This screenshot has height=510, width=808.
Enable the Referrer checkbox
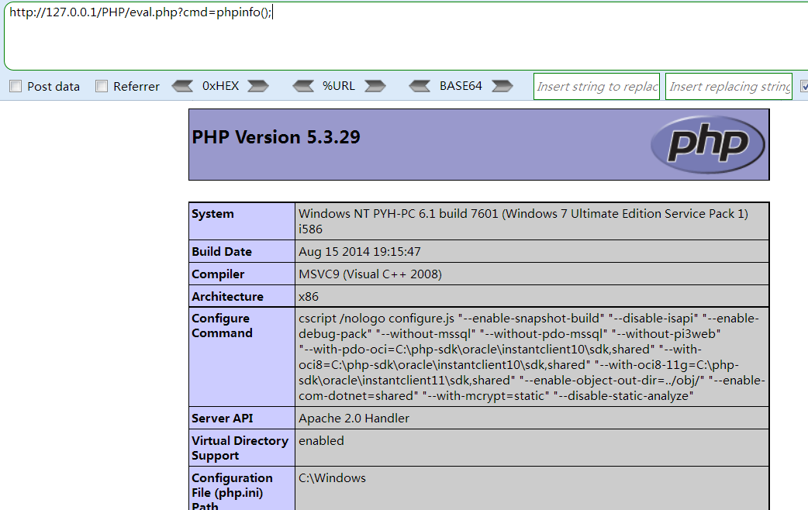click(102, 86)
